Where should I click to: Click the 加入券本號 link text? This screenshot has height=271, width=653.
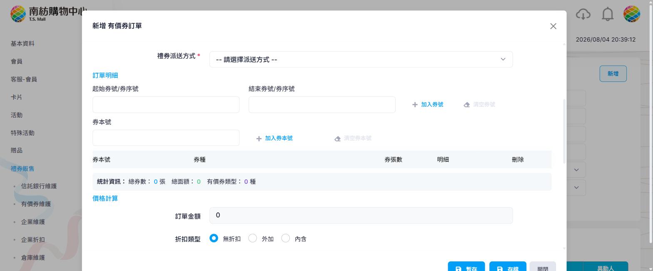(x=279, y=138)
